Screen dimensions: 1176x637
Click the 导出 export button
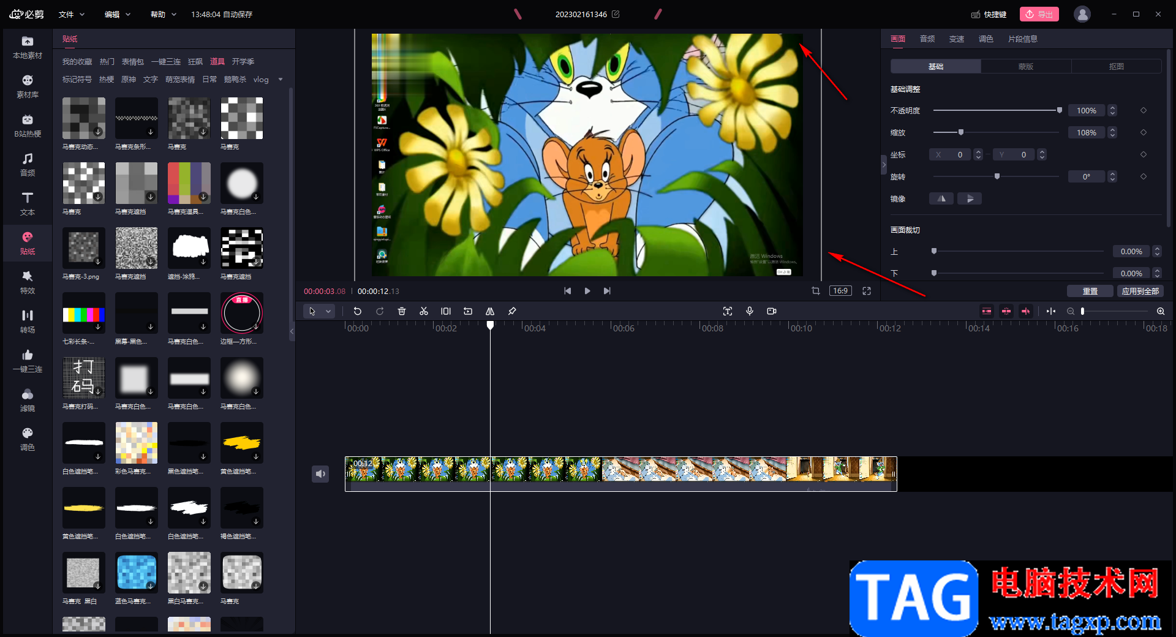(1039, 14)
